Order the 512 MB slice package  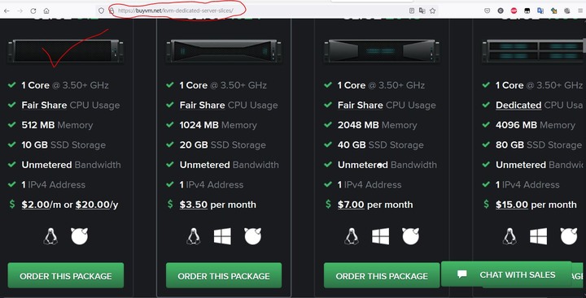coord(66,275)
